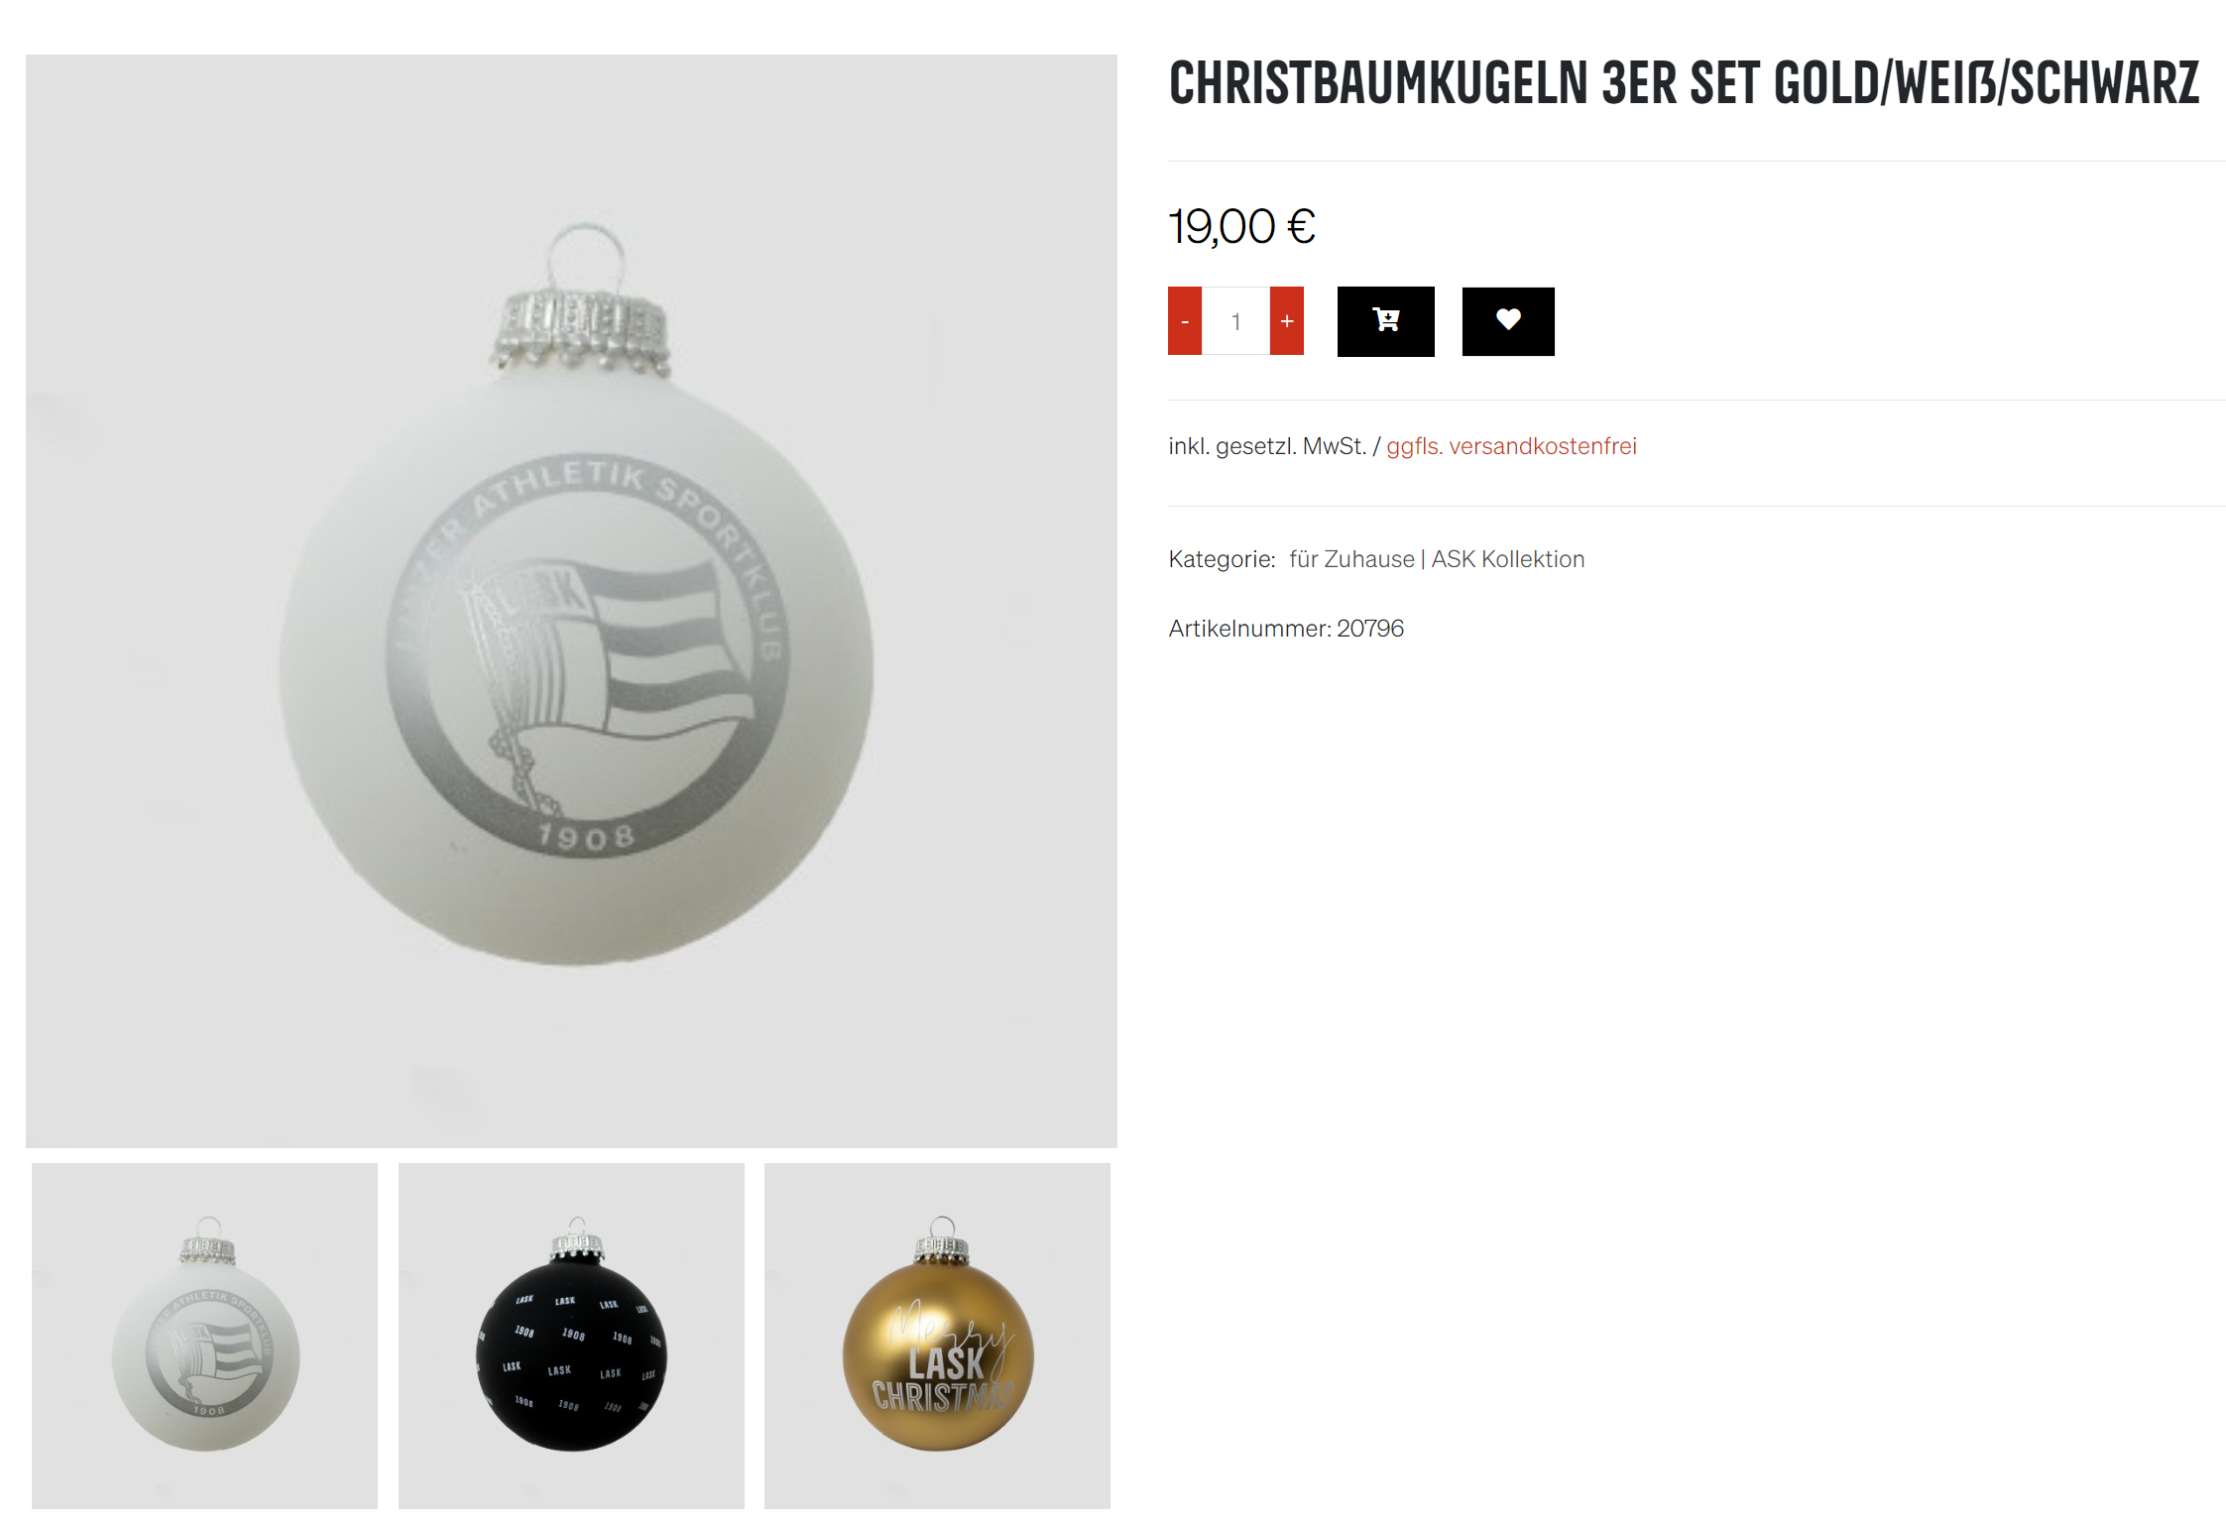Click the inkl. gesetzl. MwSt. text
This screenshot has width=2226, height=1520.
1267,446
